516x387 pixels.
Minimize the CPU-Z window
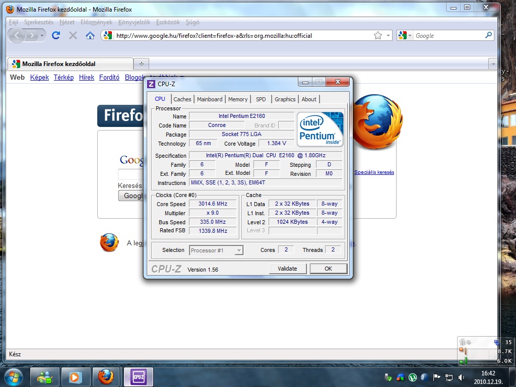click(x=305, y=82)
